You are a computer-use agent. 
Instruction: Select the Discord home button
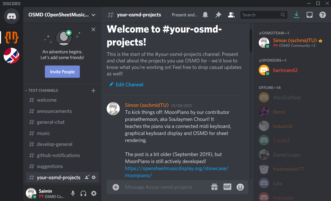(11, 16)
